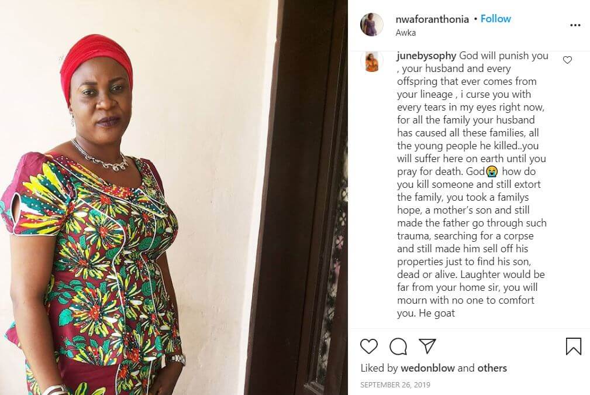Click the comment text by junebysophy

472,184
